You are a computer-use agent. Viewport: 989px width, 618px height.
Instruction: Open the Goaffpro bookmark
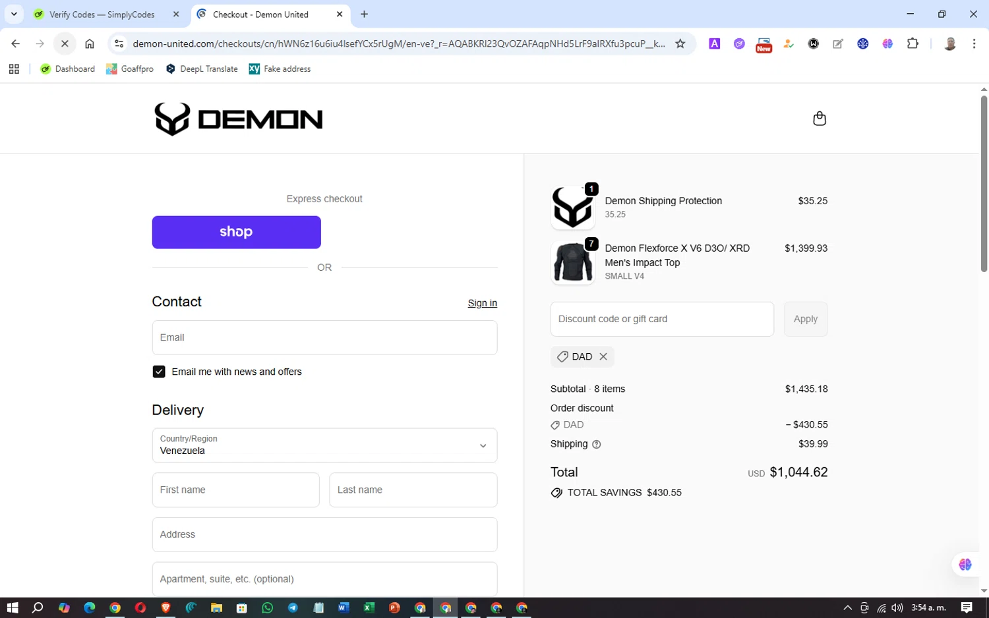pos(130,69)
